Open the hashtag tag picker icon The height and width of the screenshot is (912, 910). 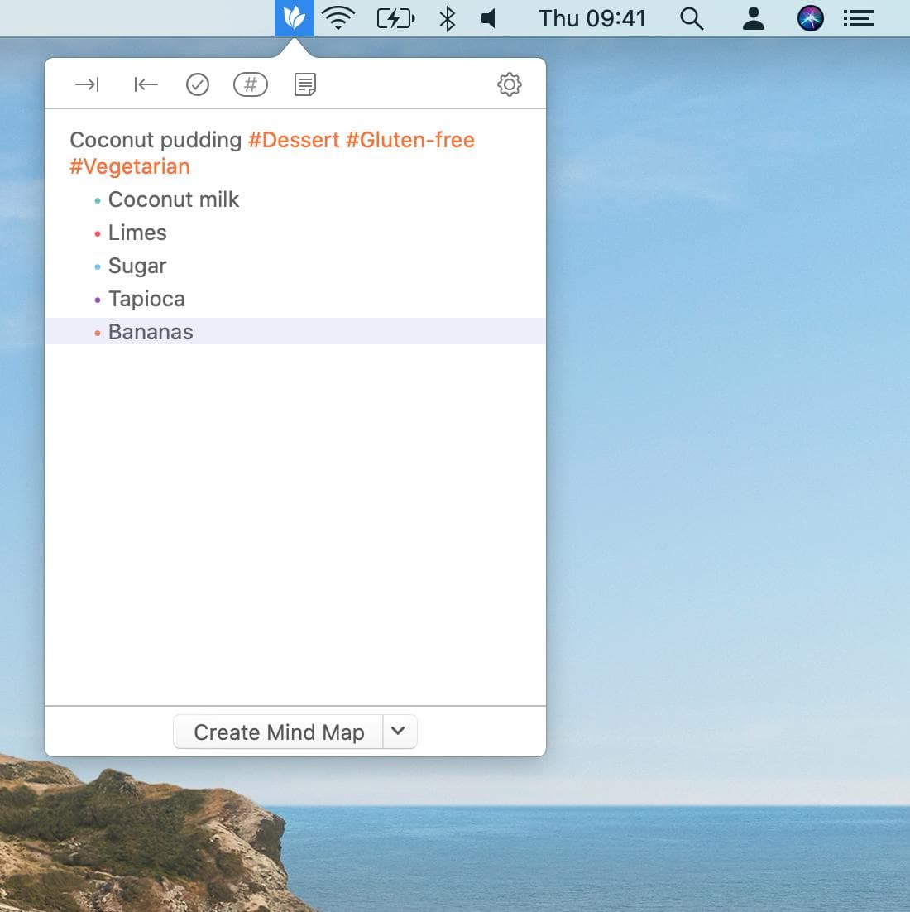coord(250,84)
